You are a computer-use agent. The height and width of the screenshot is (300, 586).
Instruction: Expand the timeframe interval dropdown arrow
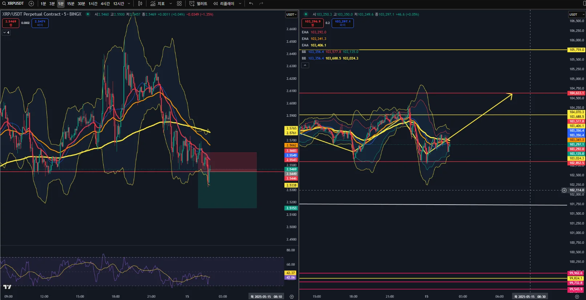tap(129, 4)
